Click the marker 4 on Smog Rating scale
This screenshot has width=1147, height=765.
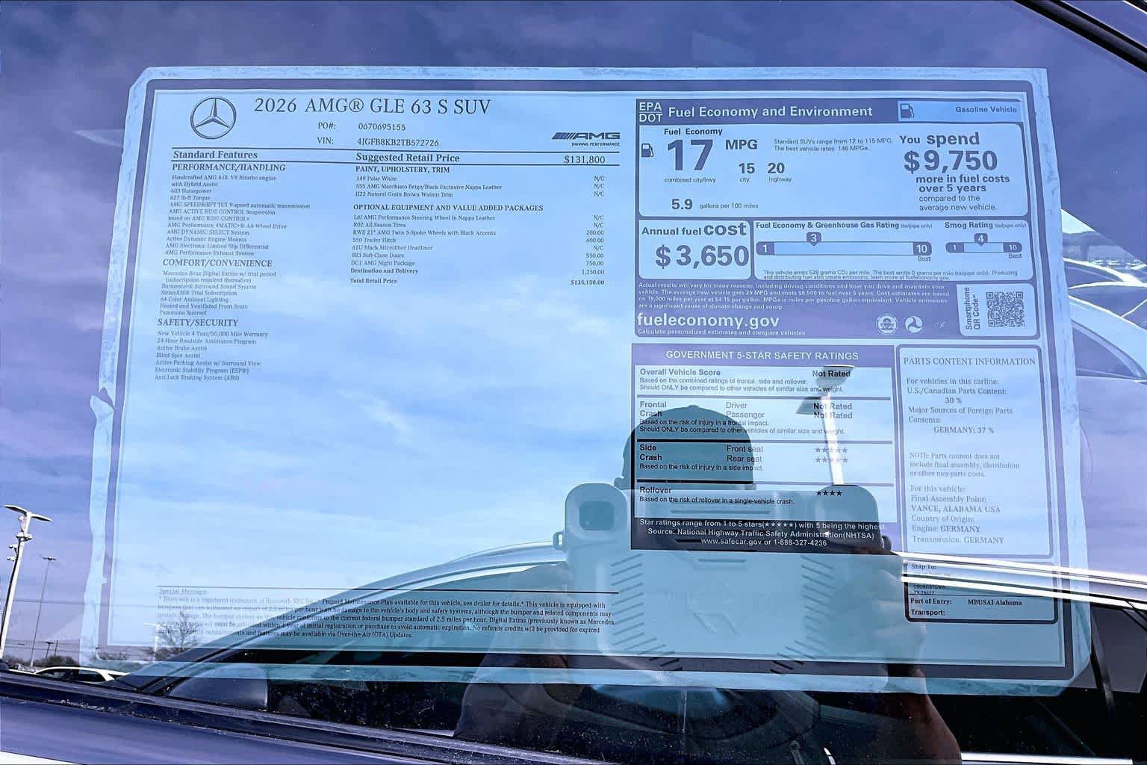[x=981, y=239]
